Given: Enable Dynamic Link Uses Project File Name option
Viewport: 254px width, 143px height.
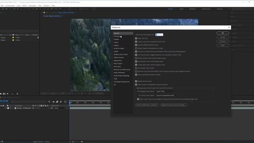Looking at the screenshot, I should [x=136, y=71].
